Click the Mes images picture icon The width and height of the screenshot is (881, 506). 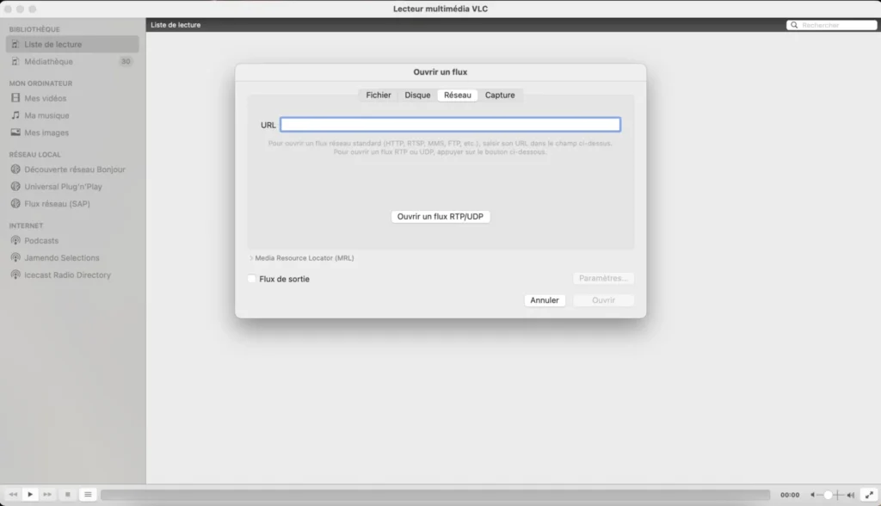coord(15,133)
